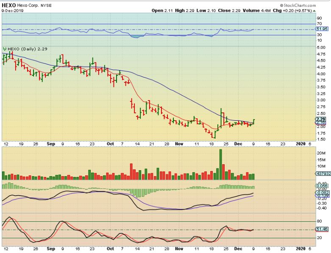Select the Hexo Corp. company name
This screenshot has width=331, height=253.
28,5
